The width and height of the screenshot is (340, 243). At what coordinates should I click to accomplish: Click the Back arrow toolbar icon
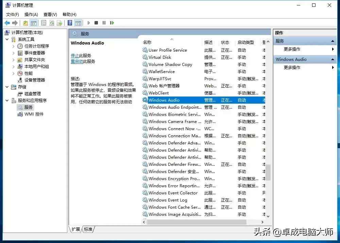(x=7, y=23)
